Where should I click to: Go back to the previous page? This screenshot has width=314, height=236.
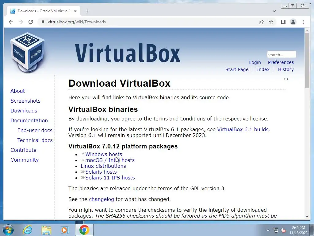click(x=11, y=22)
